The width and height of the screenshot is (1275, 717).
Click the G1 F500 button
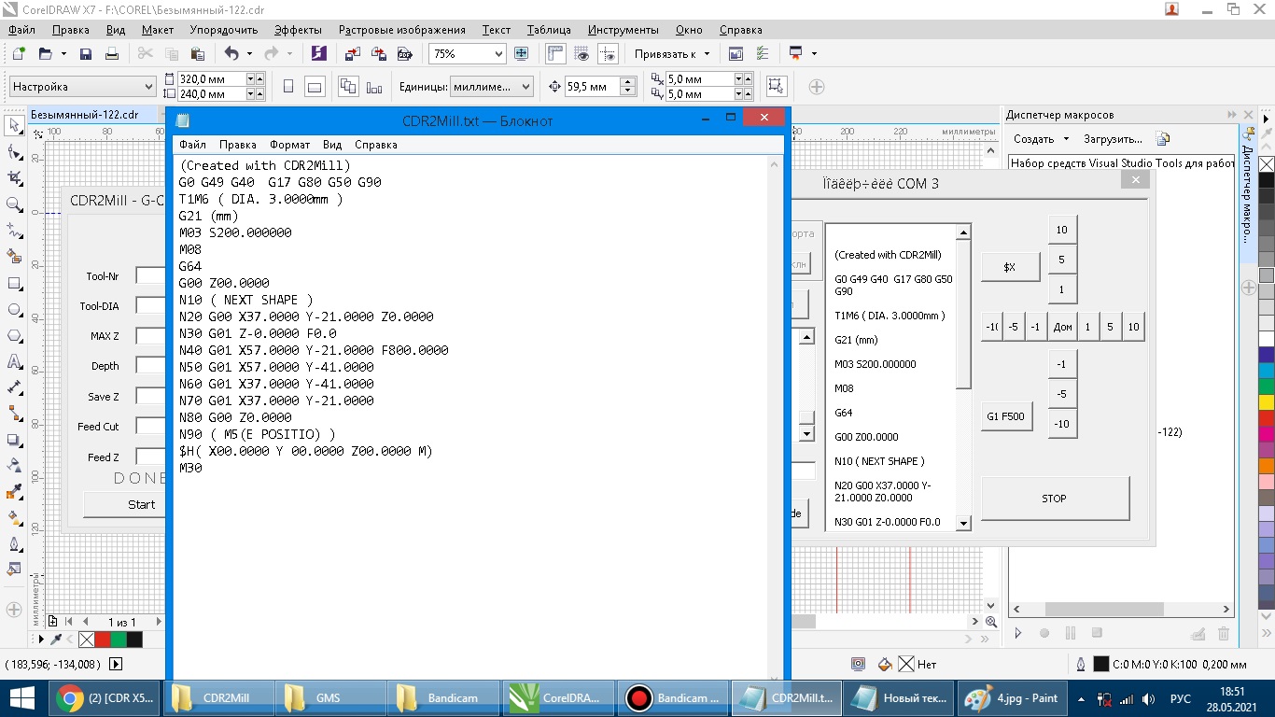pos(1006,416)
